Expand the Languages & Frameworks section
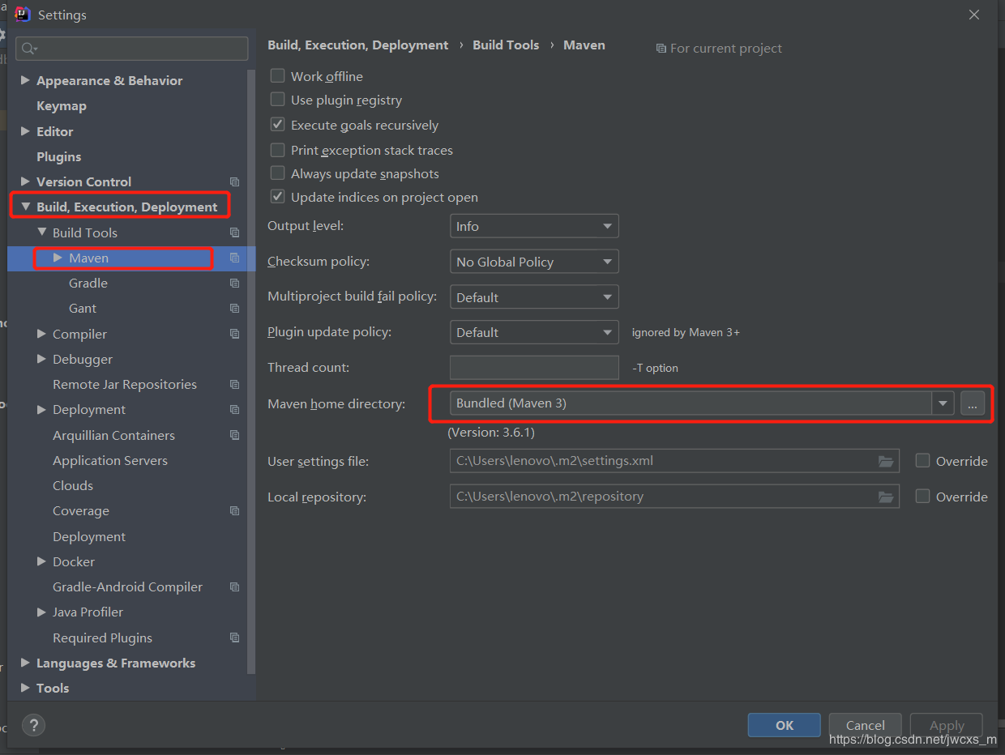This screenshot has width=1005, height=755. tap(25, 663)
